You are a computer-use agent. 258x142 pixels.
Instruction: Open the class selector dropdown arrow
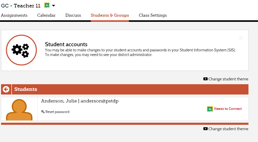(x=54, y=5)
